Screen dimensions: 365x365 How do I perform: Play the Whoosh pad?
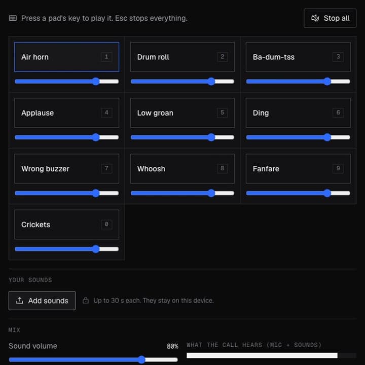pos(182,168)
